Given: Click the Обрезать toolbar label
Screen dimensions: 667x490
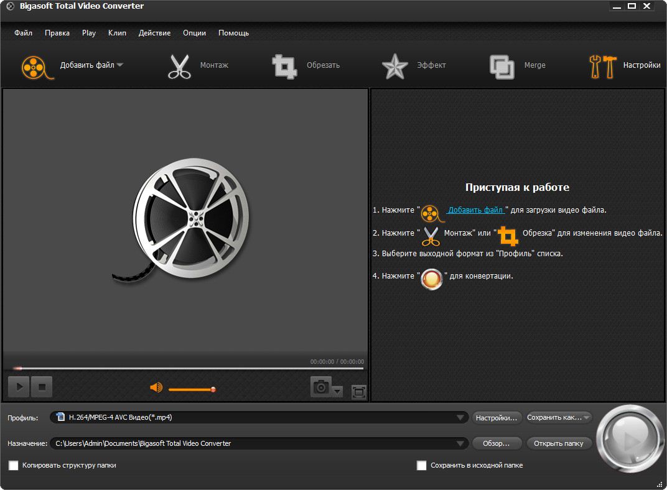Looking at the screenshot, I should pyautogui.click(x=324, y=65).
